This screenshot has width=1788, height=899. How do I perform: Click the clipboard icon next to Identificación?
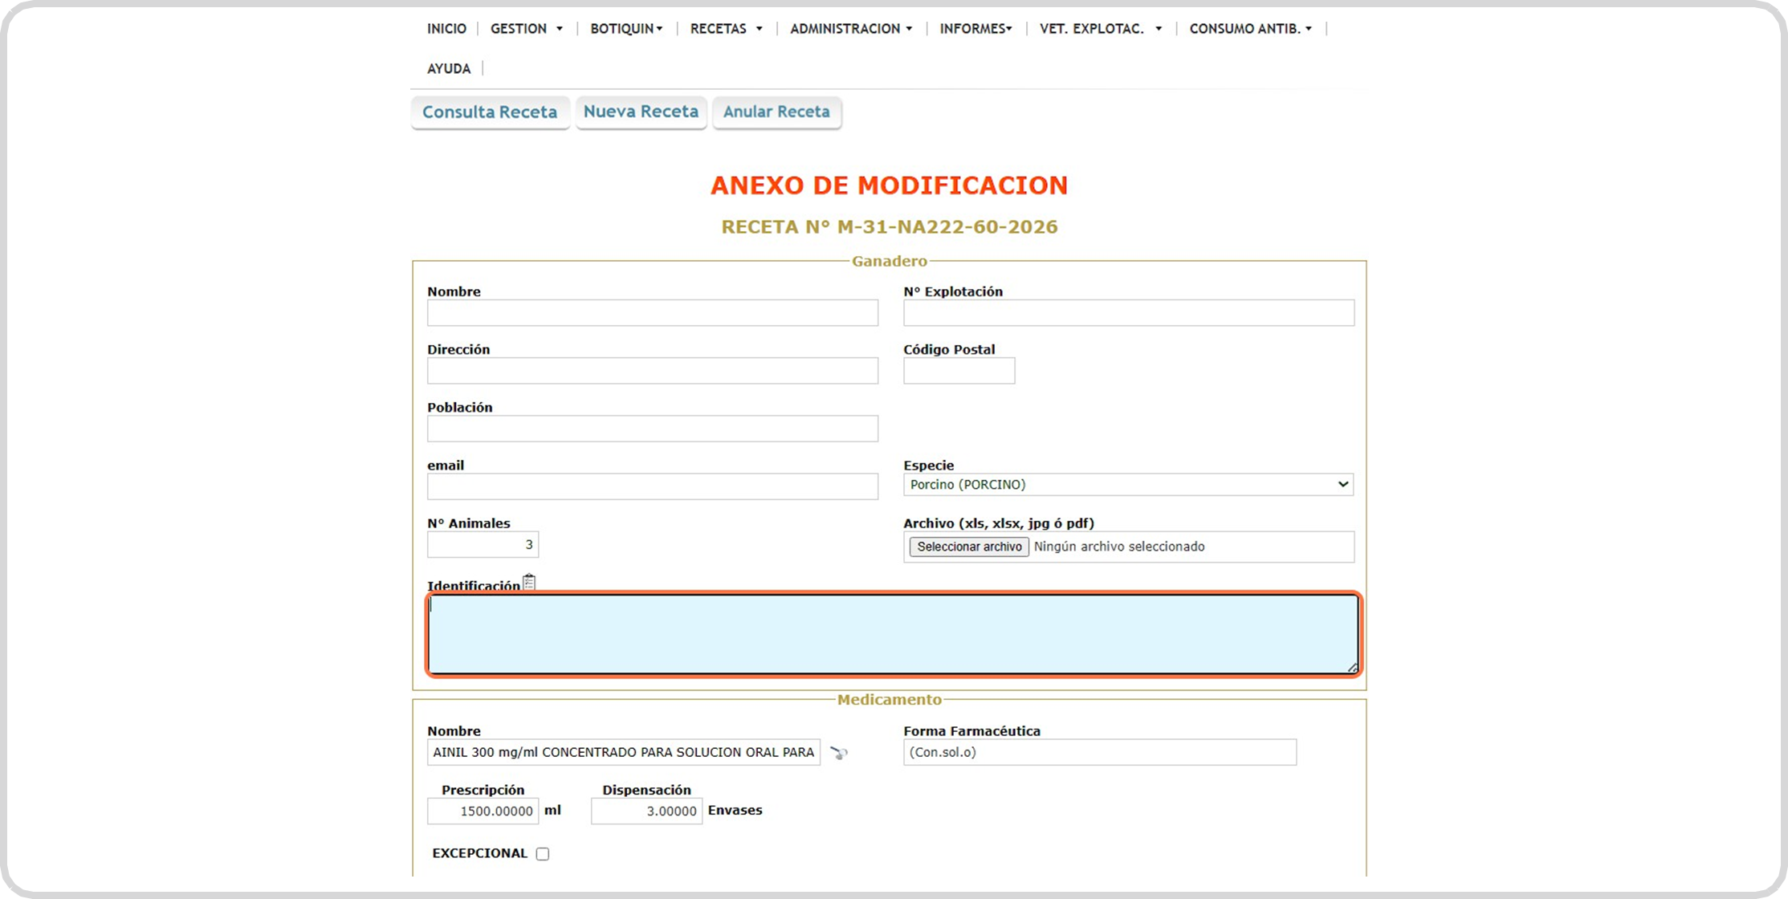tap(529, 582)
